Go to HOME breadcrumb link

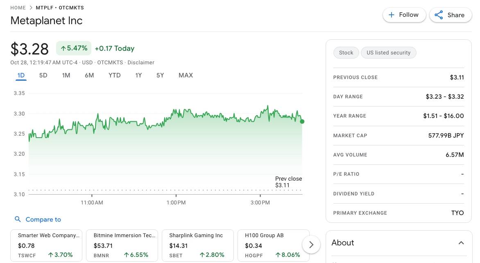[18, 8]
